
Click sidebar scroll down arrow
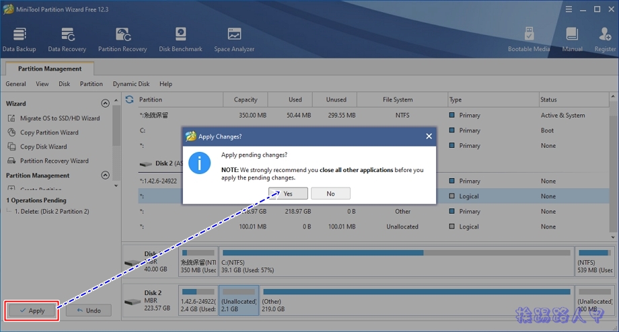116,185
